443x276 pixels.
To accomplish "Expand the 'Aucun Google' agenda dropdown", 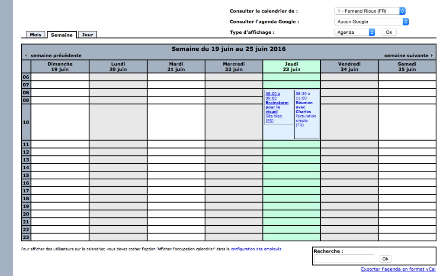I will [372, 22].
